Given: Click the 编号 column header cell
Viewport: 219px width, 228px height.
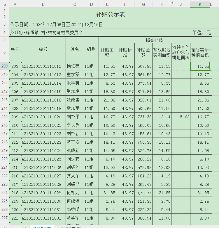Looking at the screenshot, I should [43, 49].
